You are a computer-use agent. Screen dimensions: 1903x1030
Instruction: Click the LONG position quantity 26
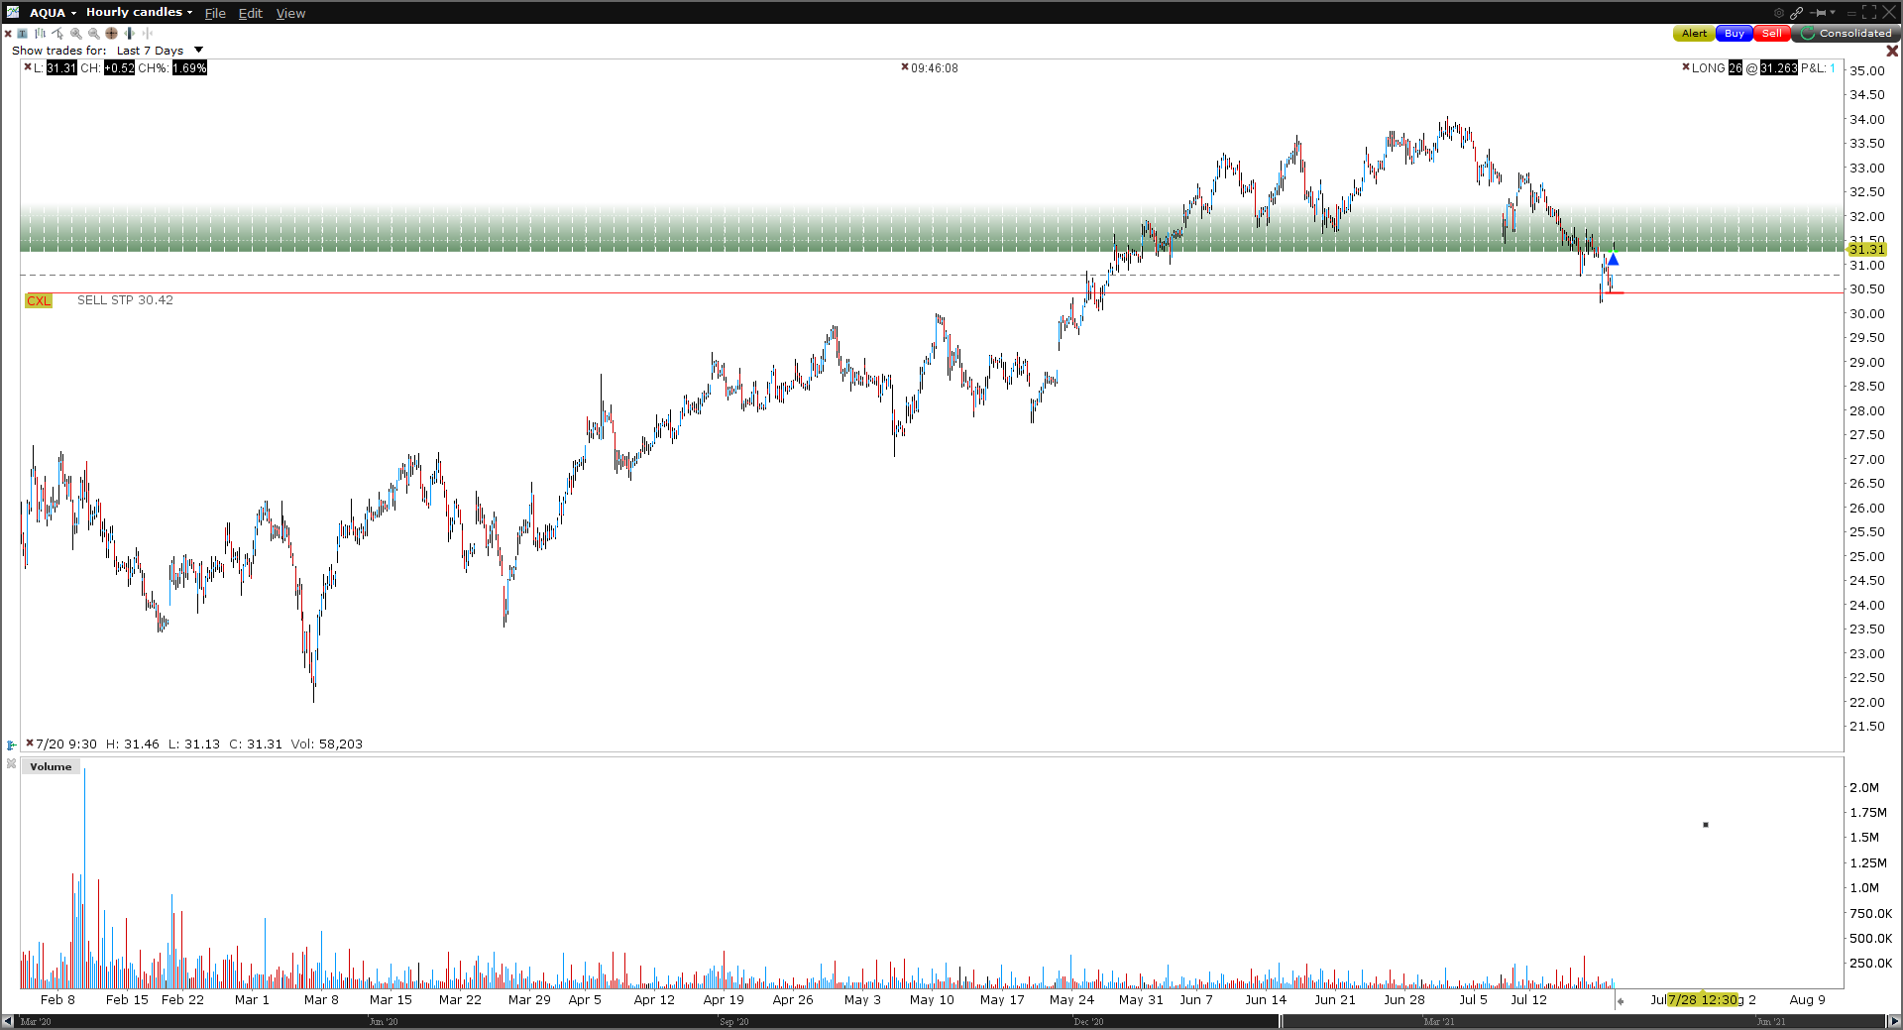click(x=1735, y=68)
